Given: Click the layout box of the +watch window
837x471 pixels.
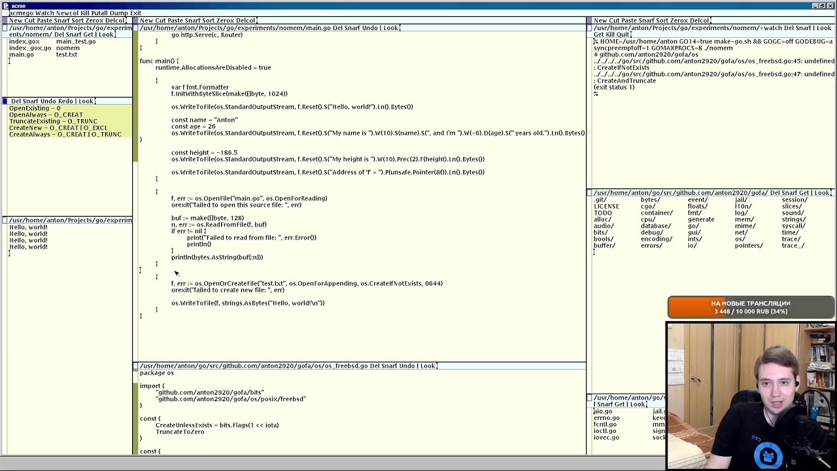Looking at the screenshot, I should point(589,27).
